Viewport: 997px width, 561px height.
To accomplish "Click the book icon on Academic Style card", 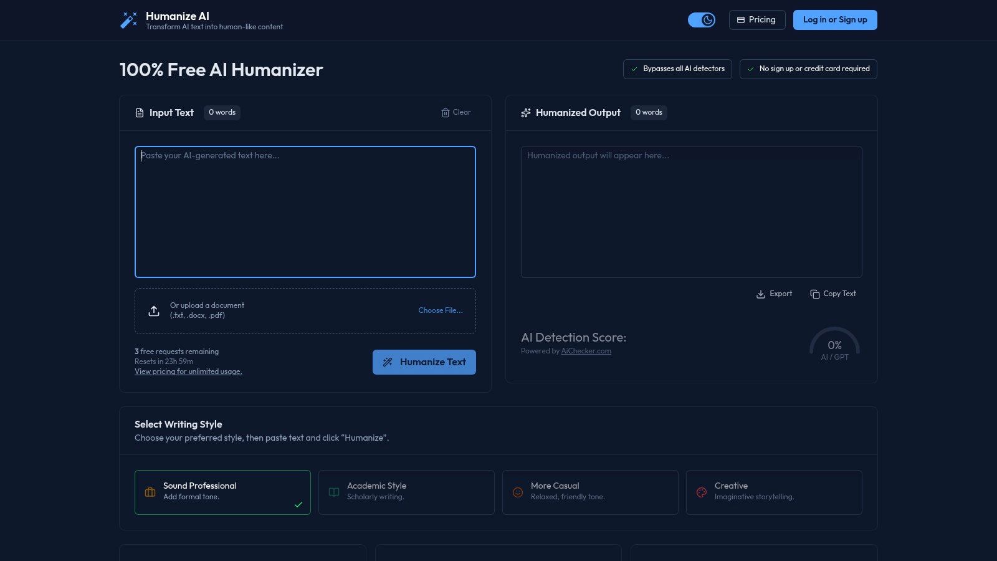I will [333, 492].
